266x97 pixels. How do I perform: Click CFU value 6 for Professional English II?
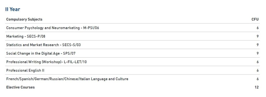click(258, 70)
